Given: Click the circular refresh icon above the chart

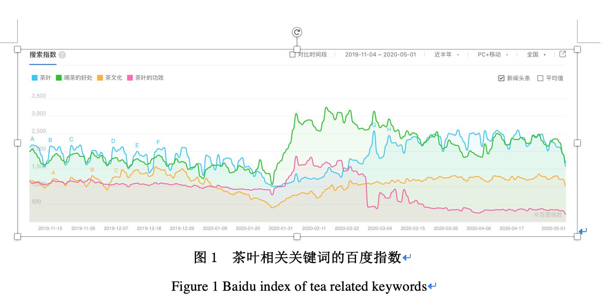Looking at the screenshot, I should point(297,32).
